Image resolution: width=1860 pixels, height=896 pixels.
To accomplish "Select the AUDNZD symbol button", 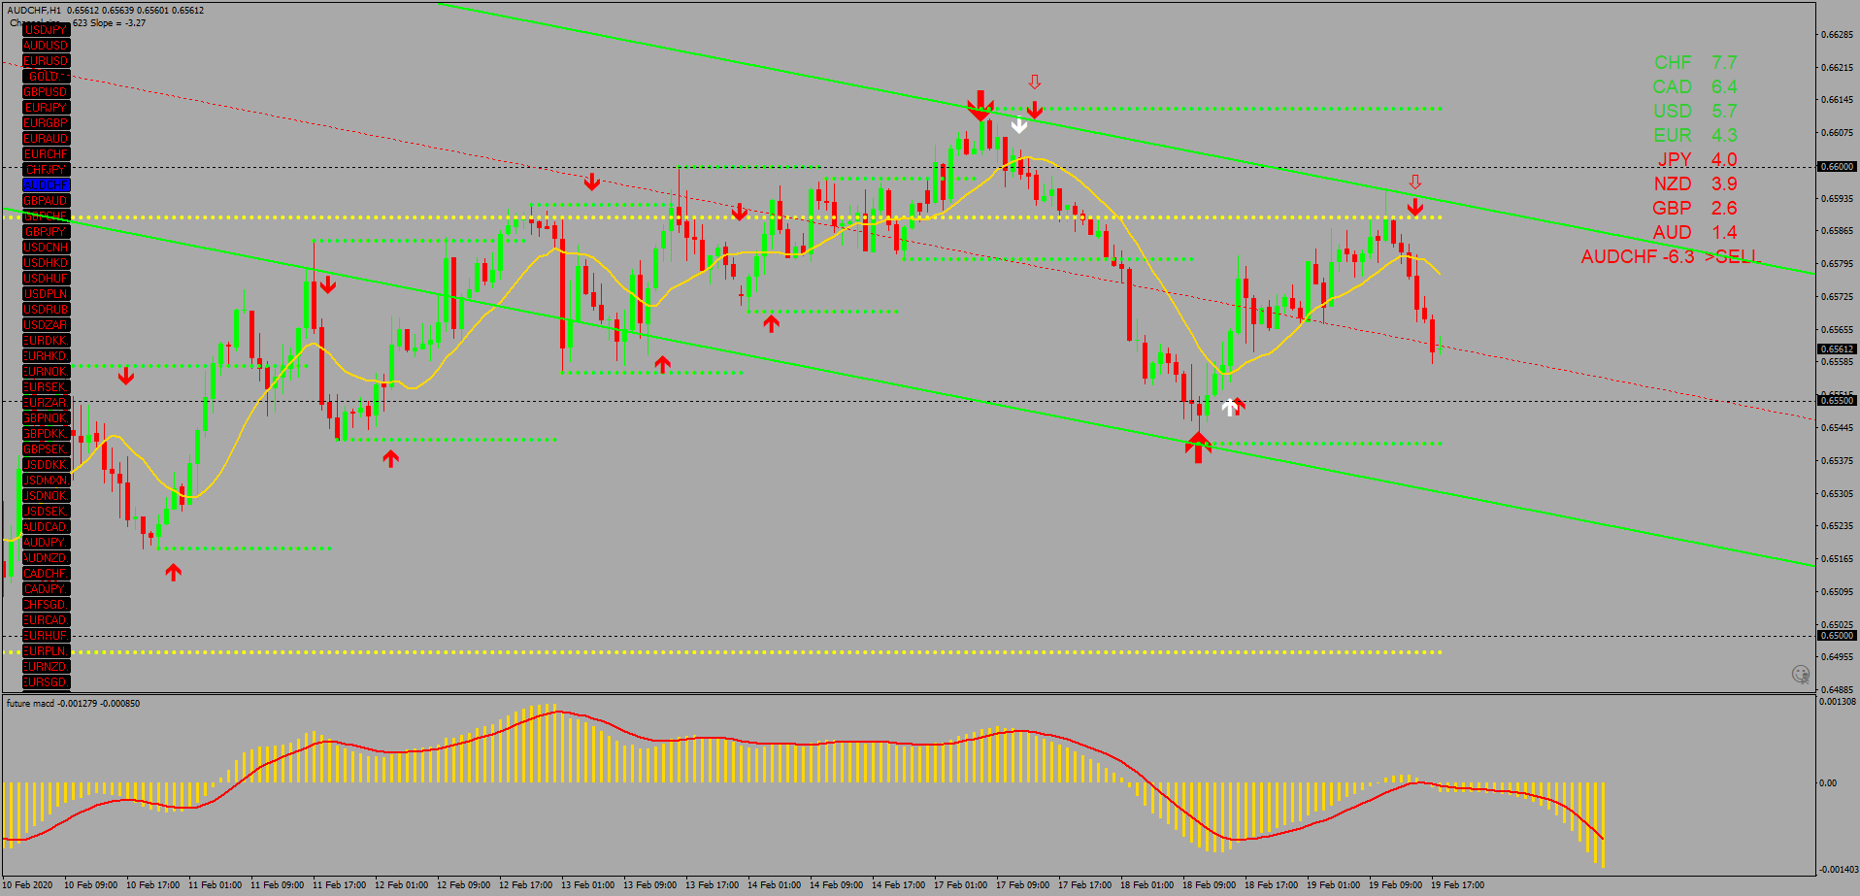I will 47,558.
